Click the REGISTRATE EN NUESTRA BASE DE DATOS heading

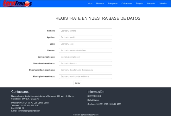(x=98, y=18)
